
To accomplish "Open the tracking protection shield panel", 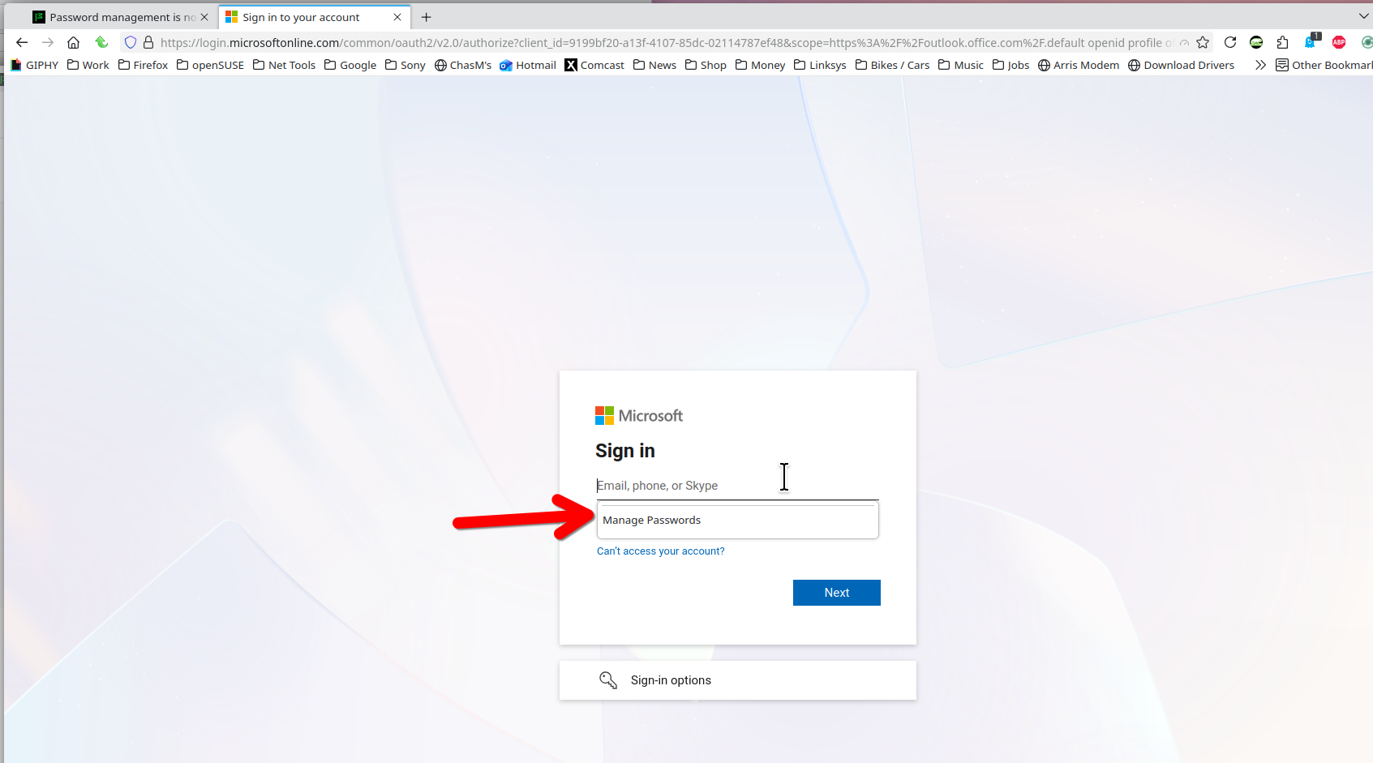I will pos(131,42).
